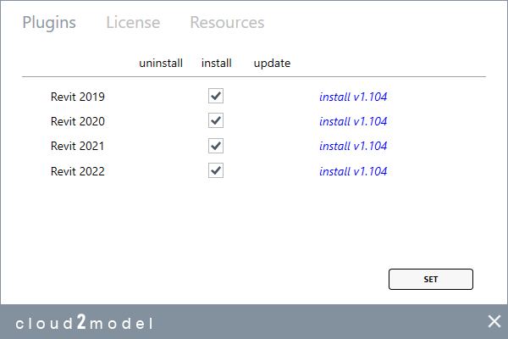Uncheck install checkbox for Revit 2019
508x339 pixels.
(216, 96)
